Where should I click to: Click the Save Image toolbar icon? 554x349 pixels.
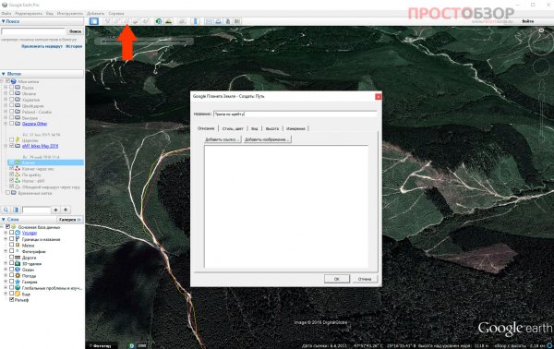pos(228,21)
